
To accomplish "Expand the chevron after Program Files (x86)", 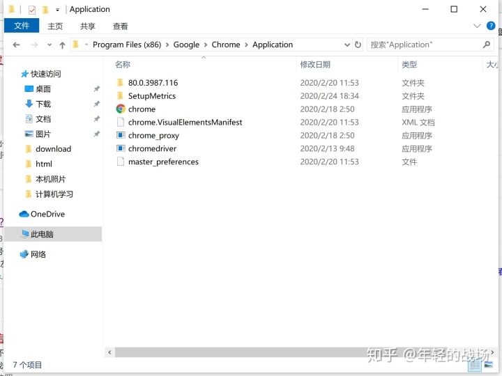I will pyautogui.click(x=167, y=45).
